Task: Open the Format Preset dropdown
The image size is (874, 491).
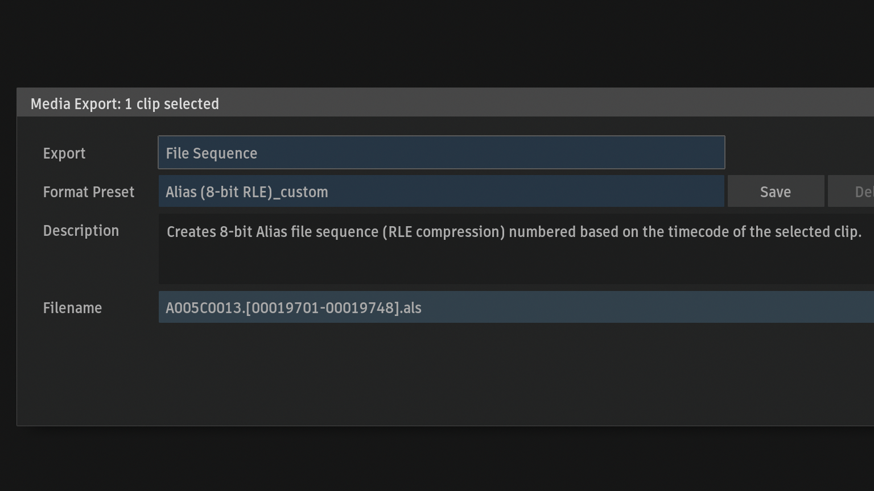Action: coord(441,192)
